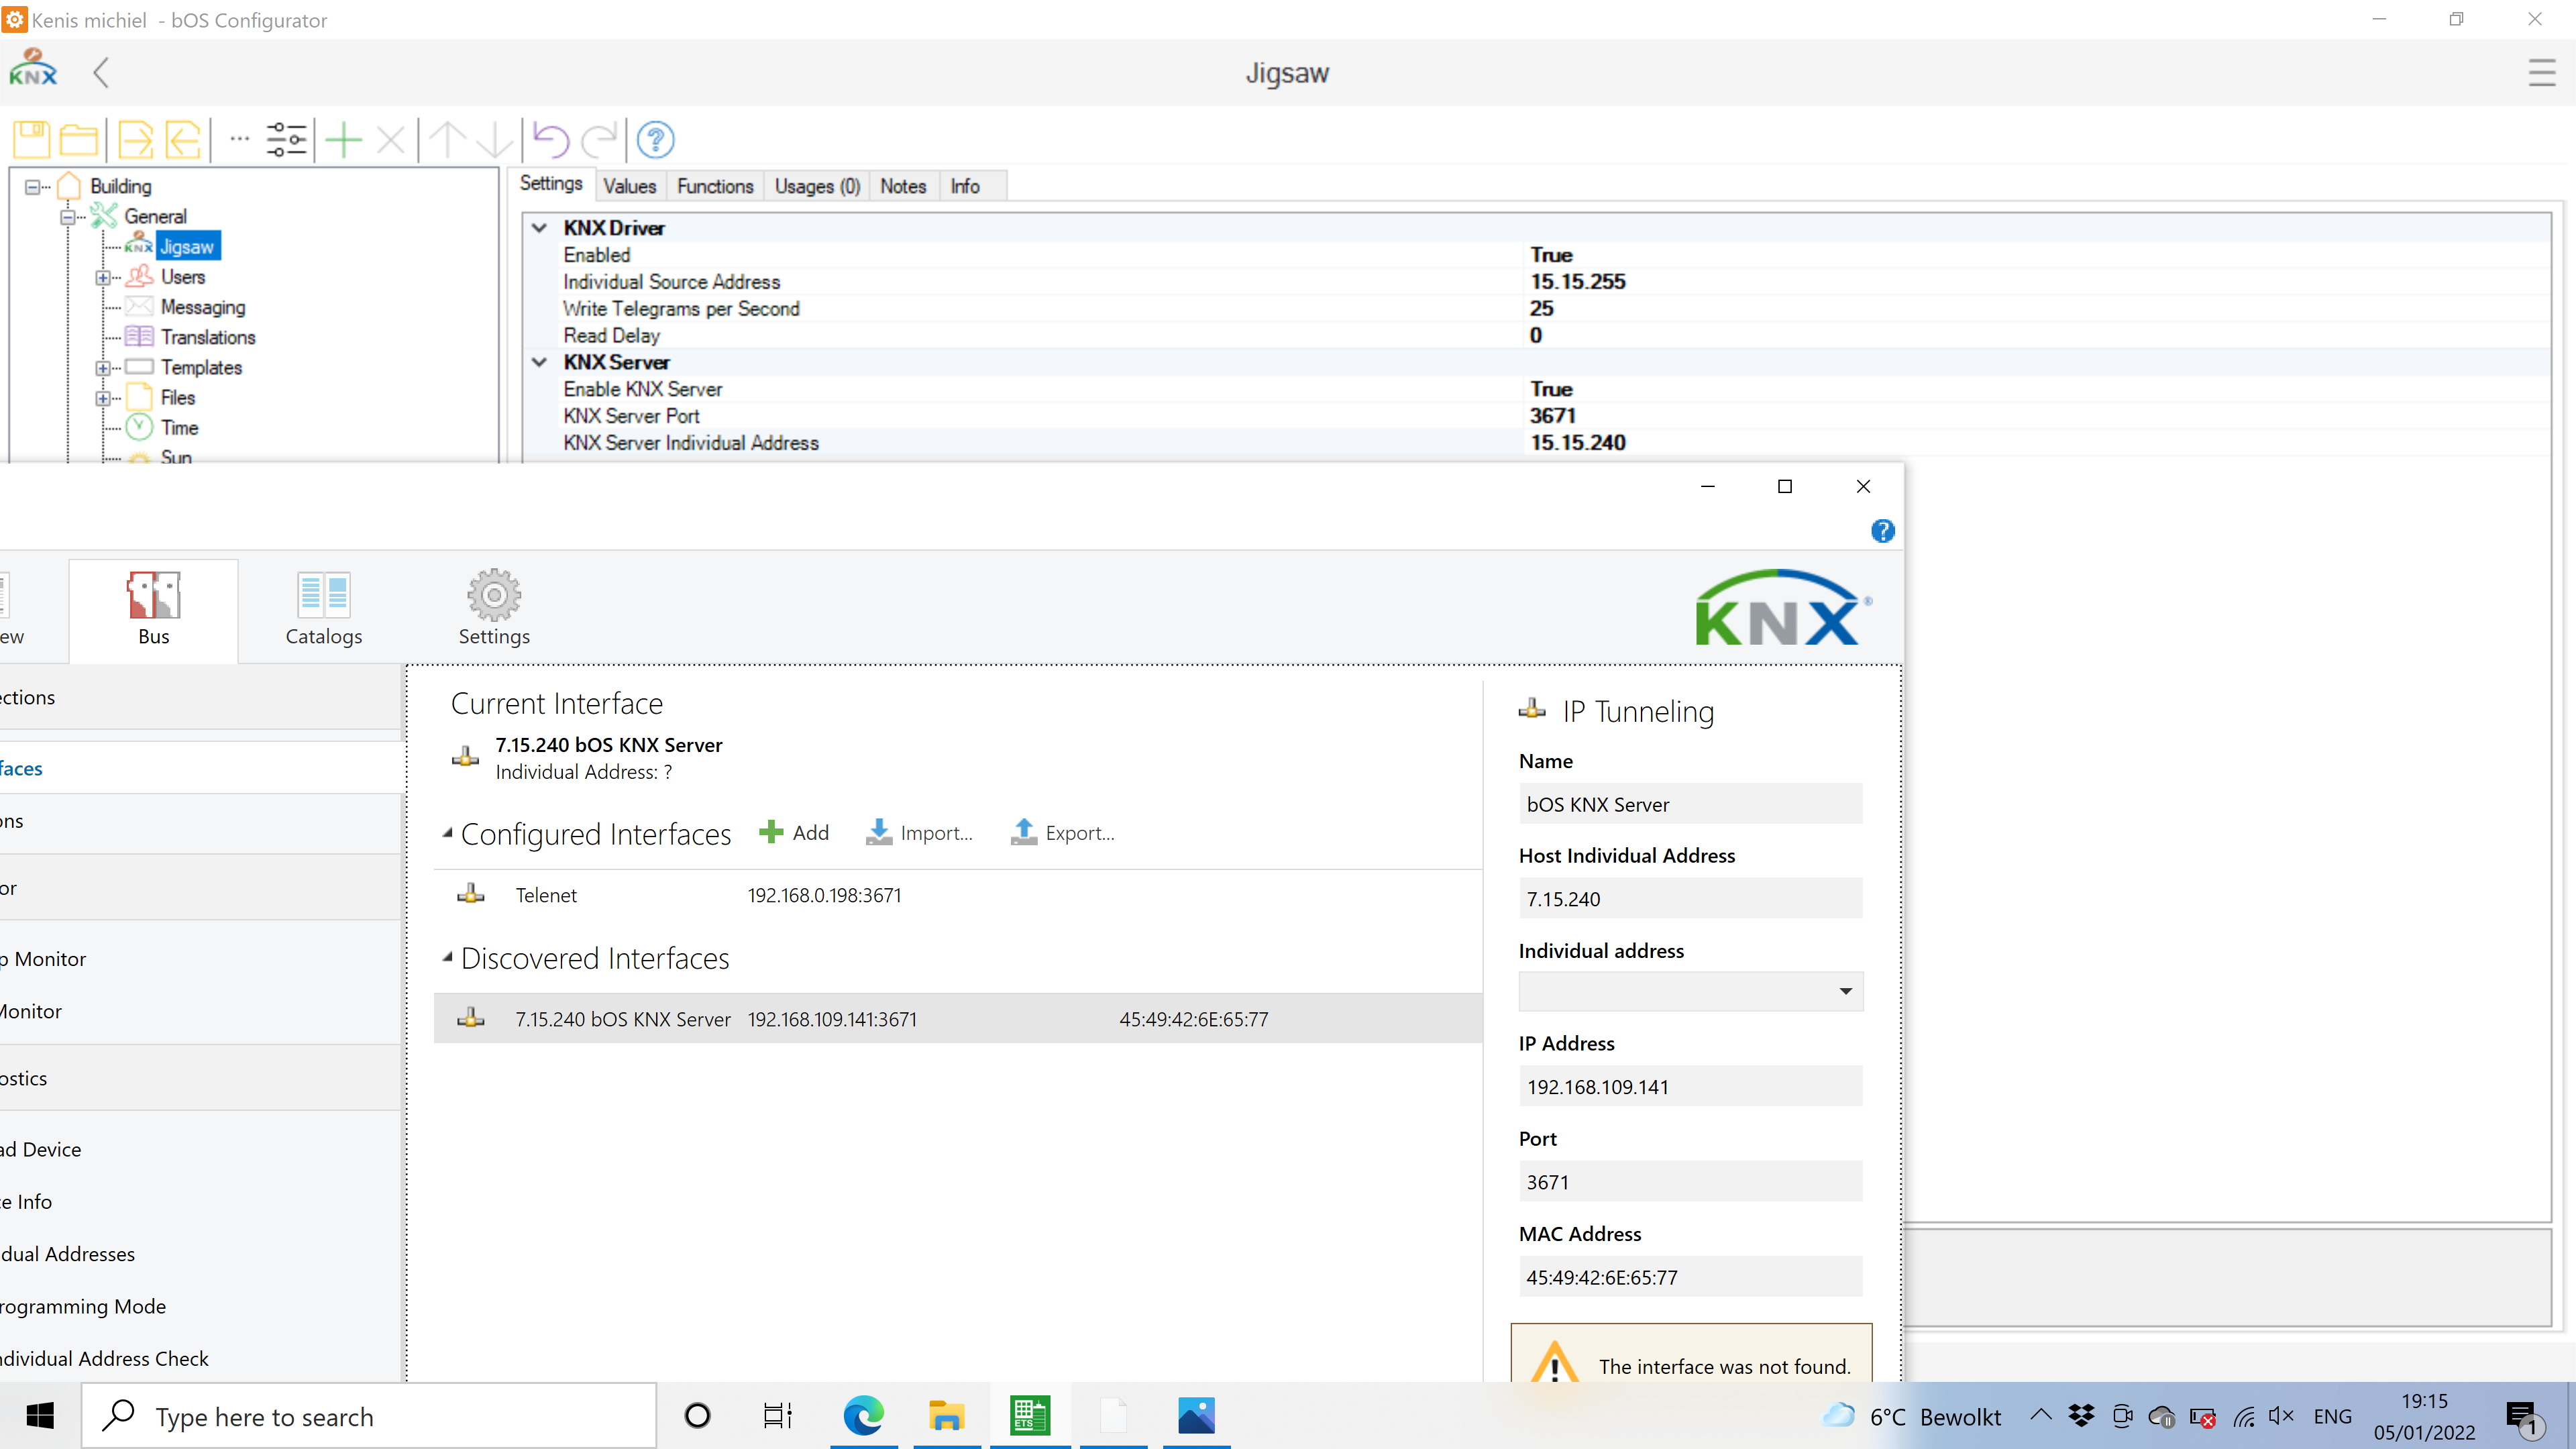The image size is (2576, 1449).
Task: Collapse the KNX Server section
Action: 540,362
